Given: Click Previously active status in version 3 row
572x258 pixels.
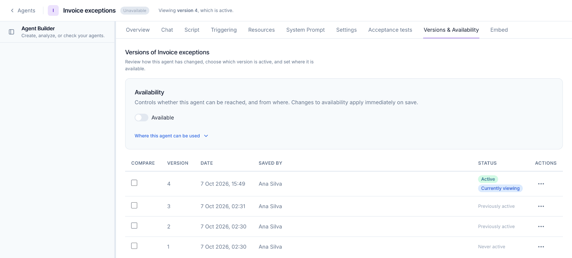Looking at the screenshot, I should [496, 206].
